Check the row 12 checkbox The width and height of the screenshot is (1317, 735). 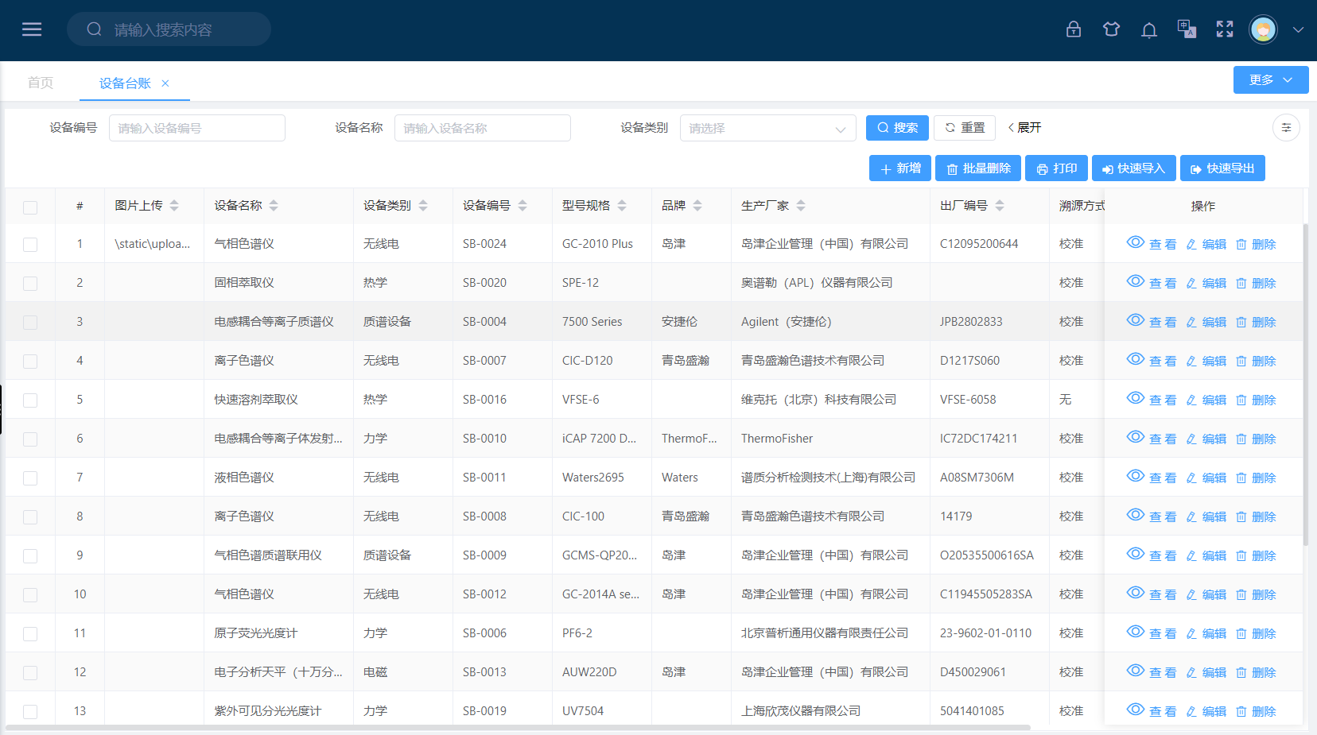pyautogui.click(x=30, y=673)
